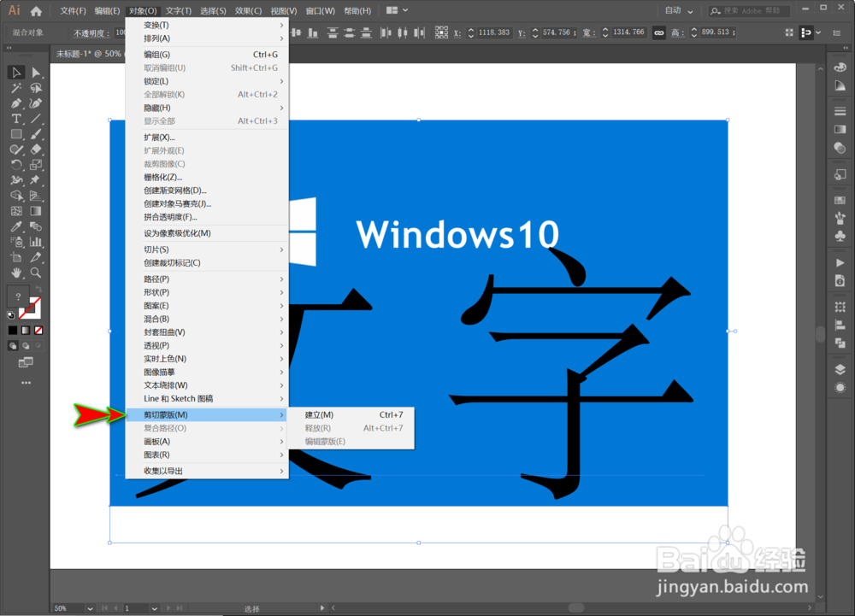The height and width of the screenshot is (616, 855).
Task: Select the Blend tool
Action: 36,226
